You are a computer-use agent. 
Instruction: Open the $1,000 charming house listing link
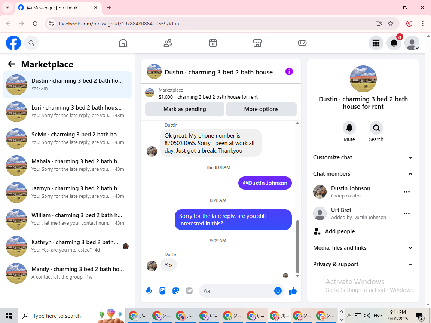tap(208, 97)
